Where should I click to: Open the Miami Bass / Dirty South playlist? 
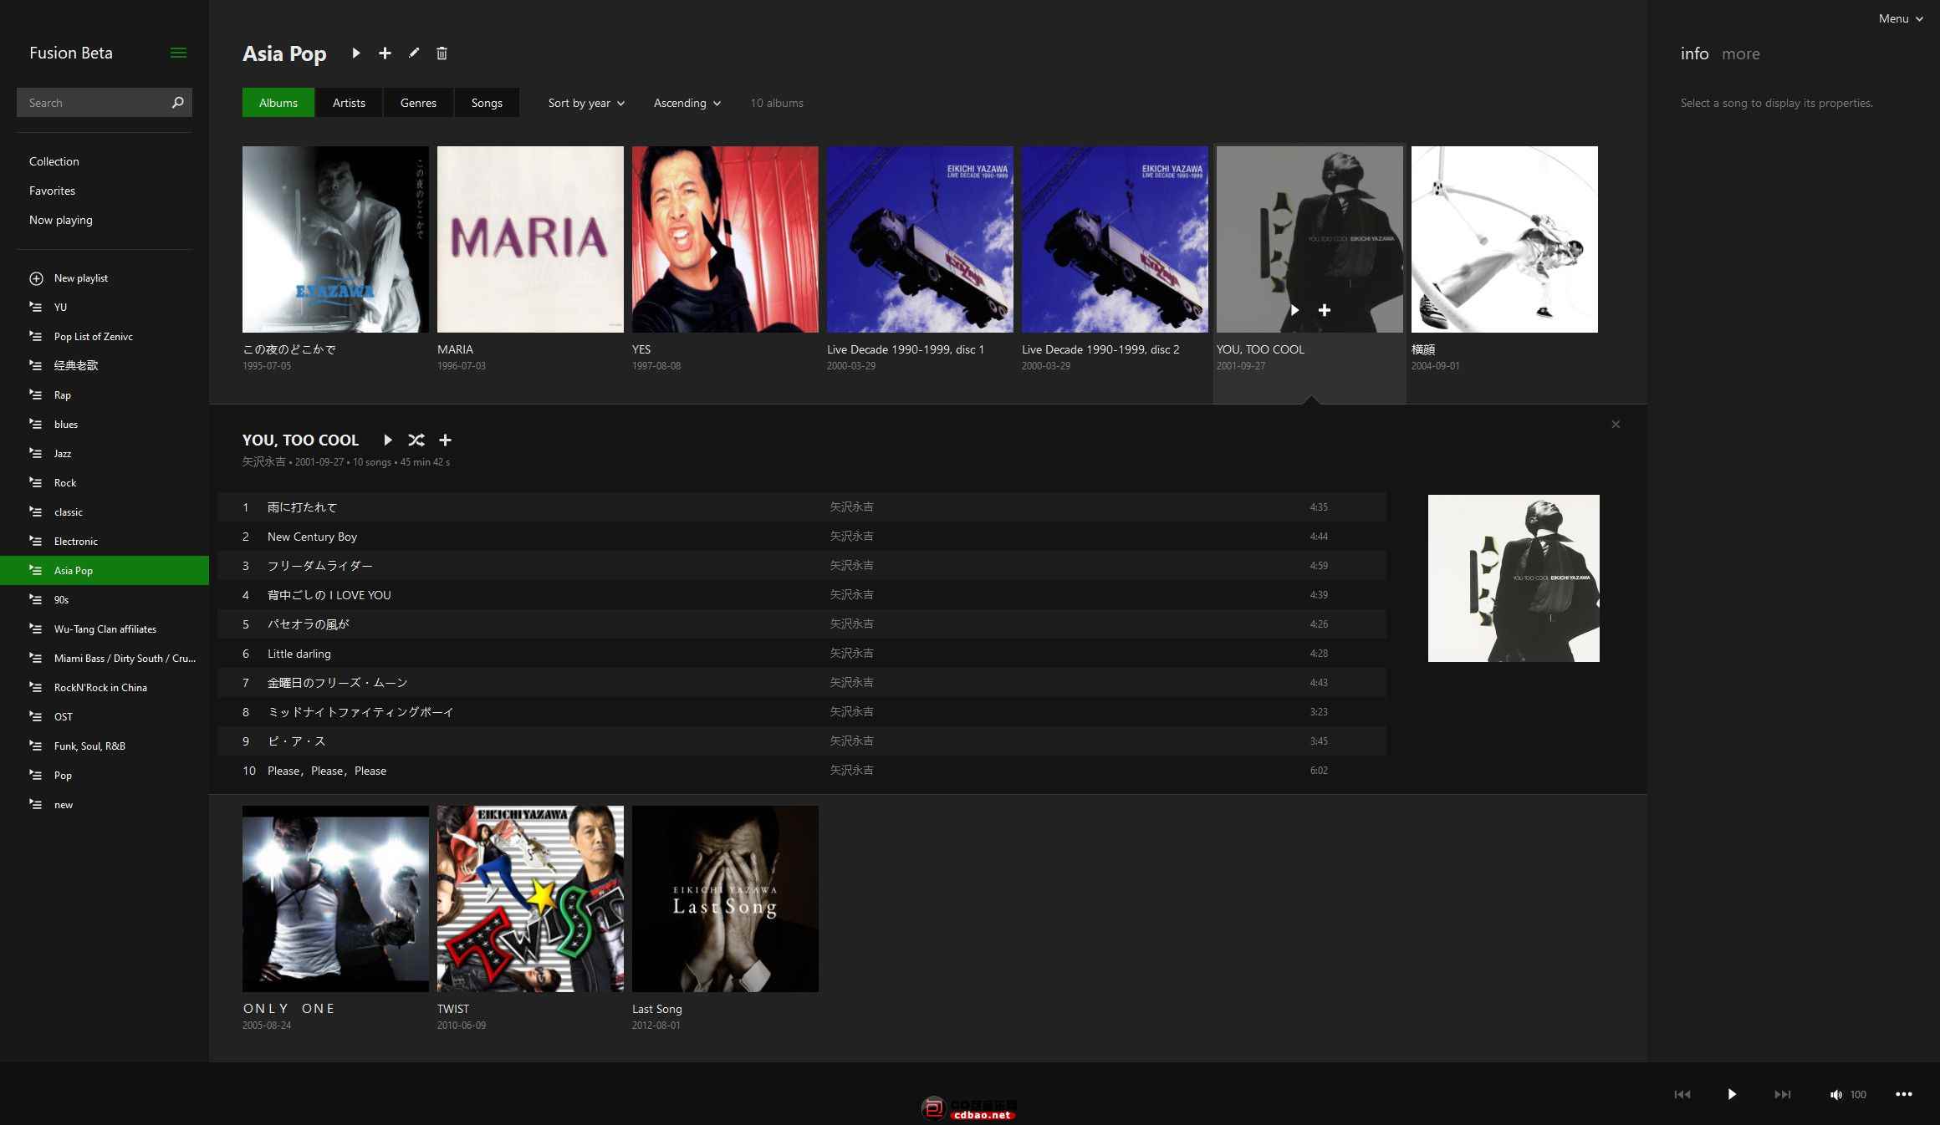coord(105,659)
